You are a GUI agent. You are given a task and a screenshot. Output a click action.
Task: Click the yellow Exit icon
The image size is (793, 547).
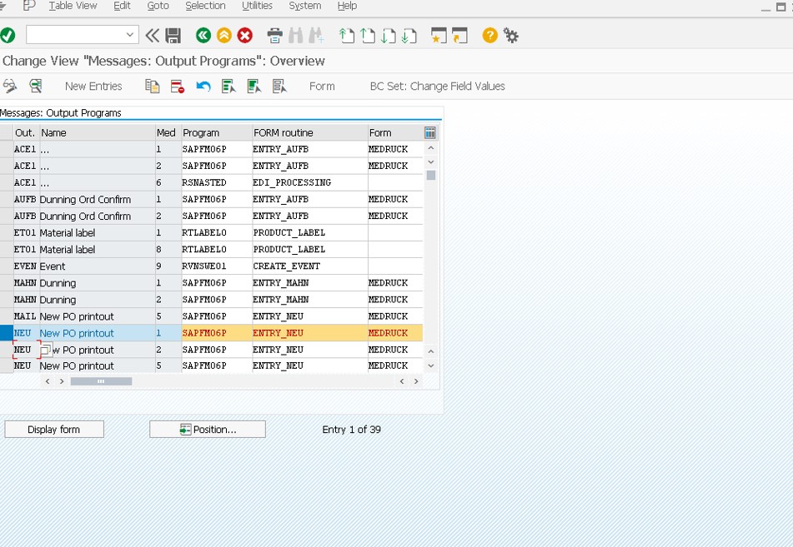[x=224, y=35]
